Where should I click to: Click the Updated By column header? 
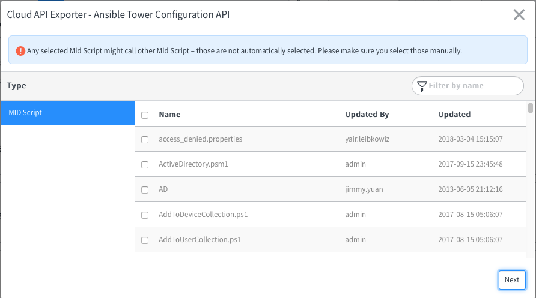367,114
